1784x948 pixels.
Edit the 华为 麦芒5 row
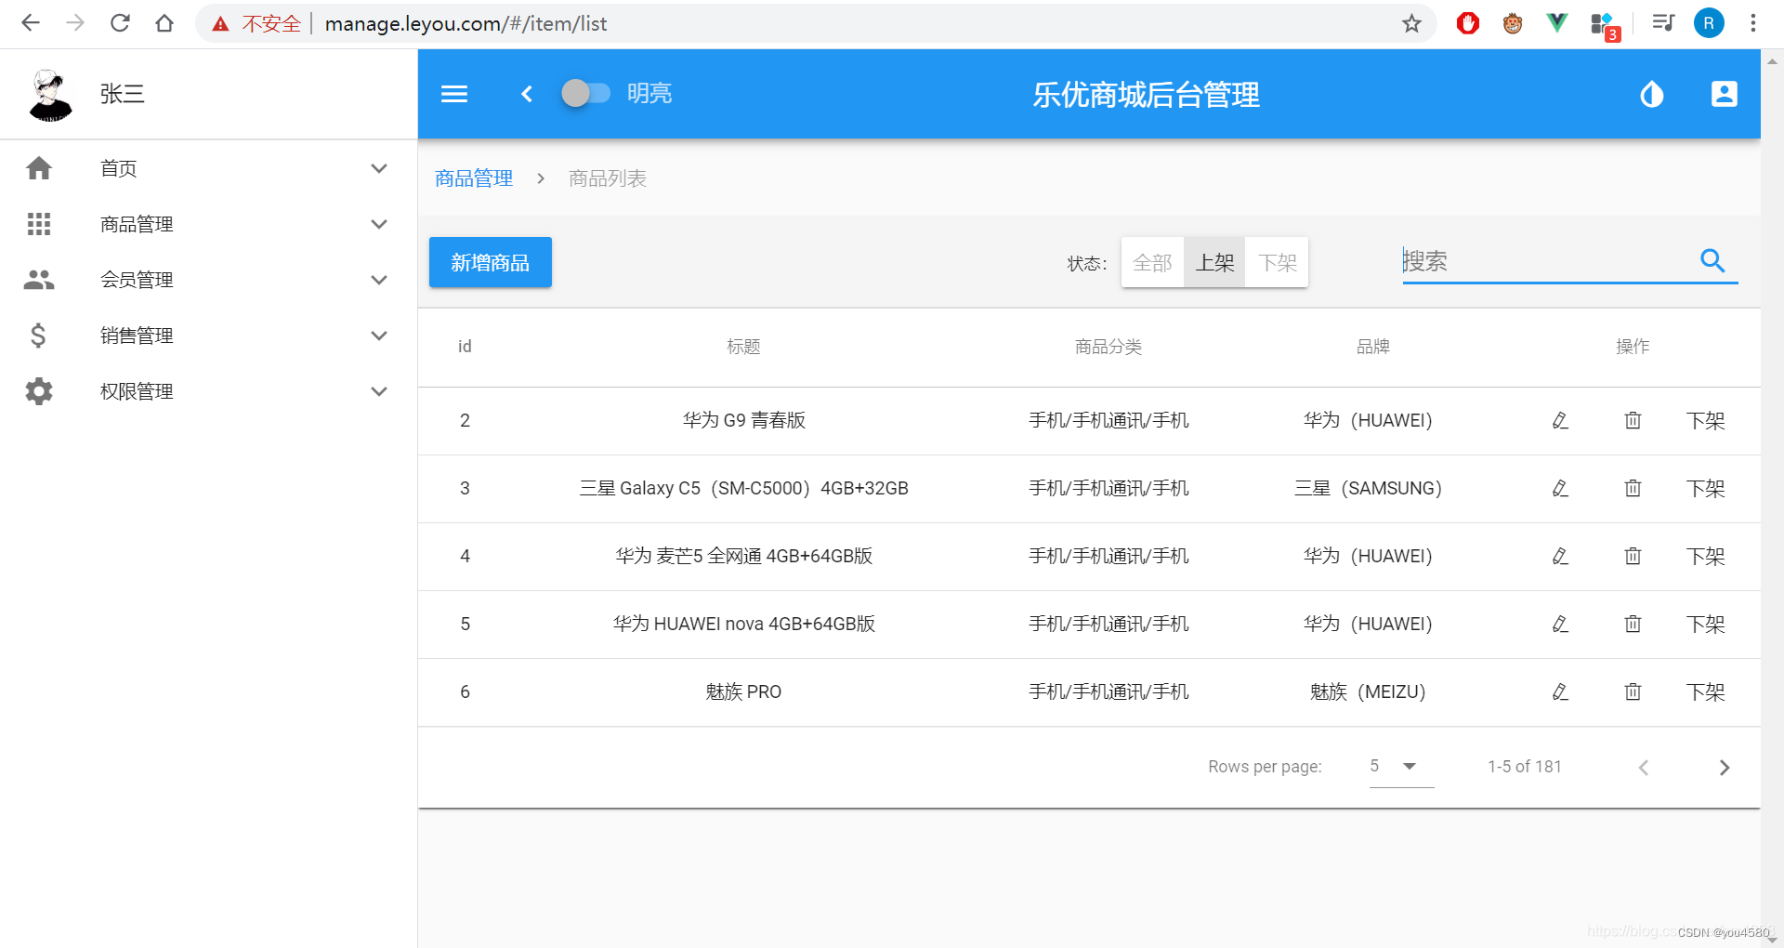point(1560,557)
